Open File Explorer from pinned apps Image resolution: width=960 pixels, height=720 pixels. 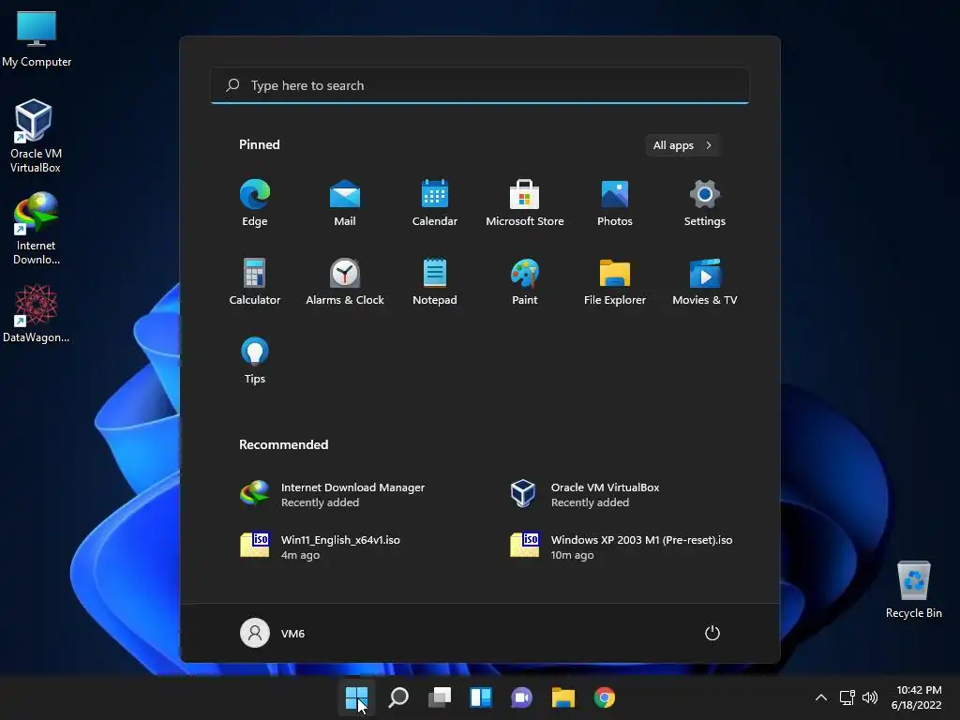pos(615,281)
